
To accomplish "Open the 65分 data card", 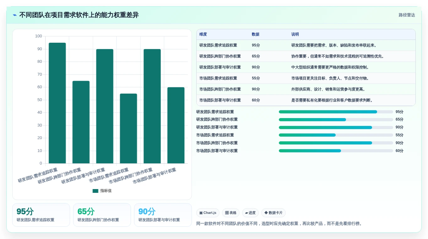I will (x=102, y=215).
